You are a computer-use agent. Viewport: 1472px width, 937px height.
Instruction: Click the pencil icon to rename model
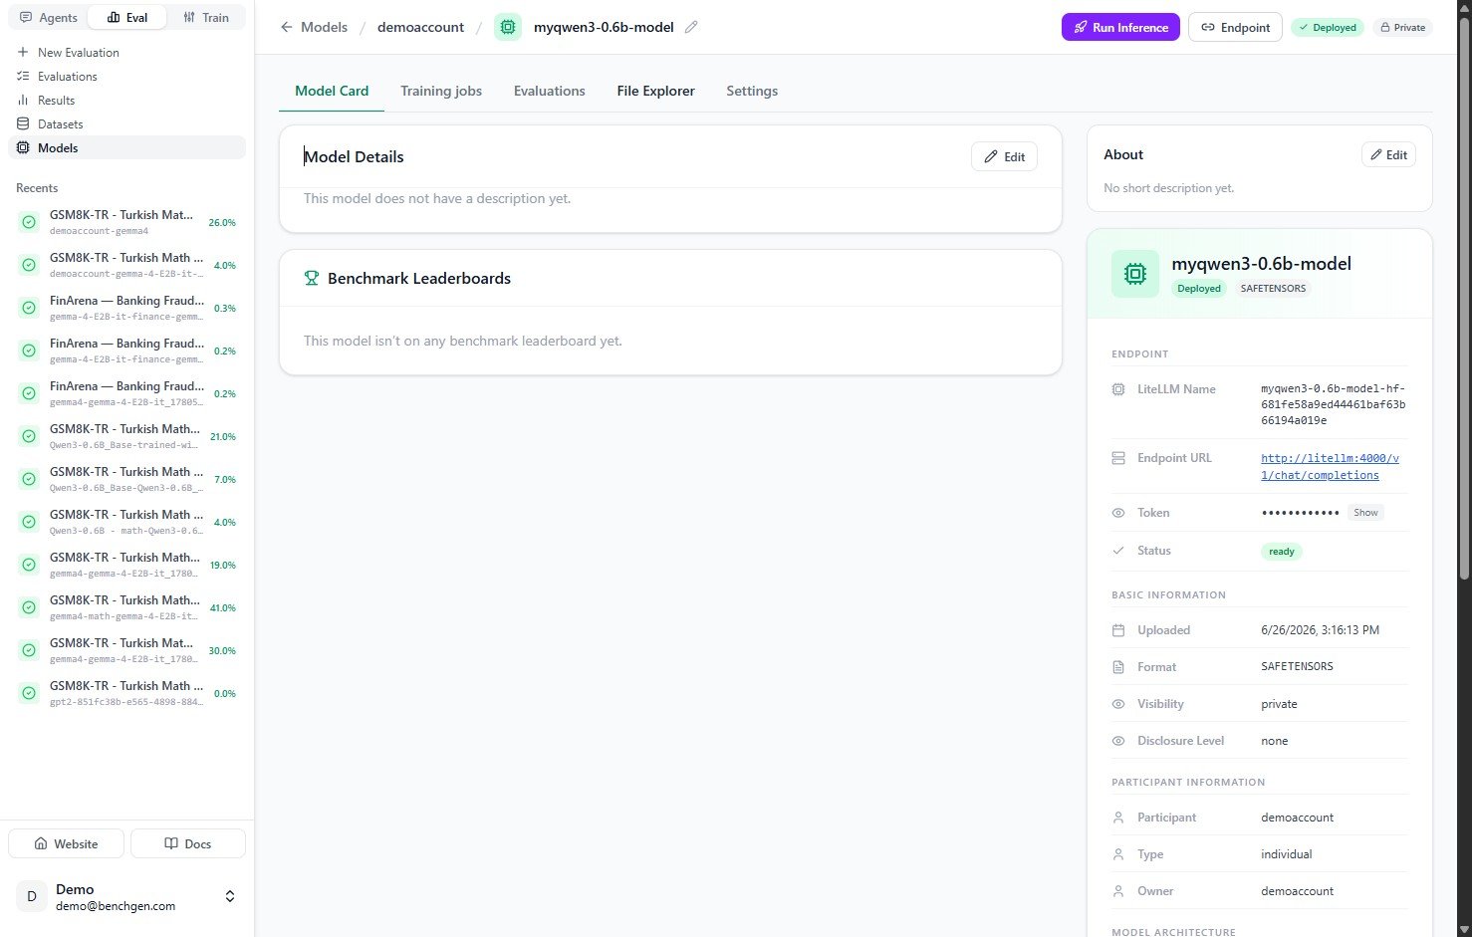(691, 27)
